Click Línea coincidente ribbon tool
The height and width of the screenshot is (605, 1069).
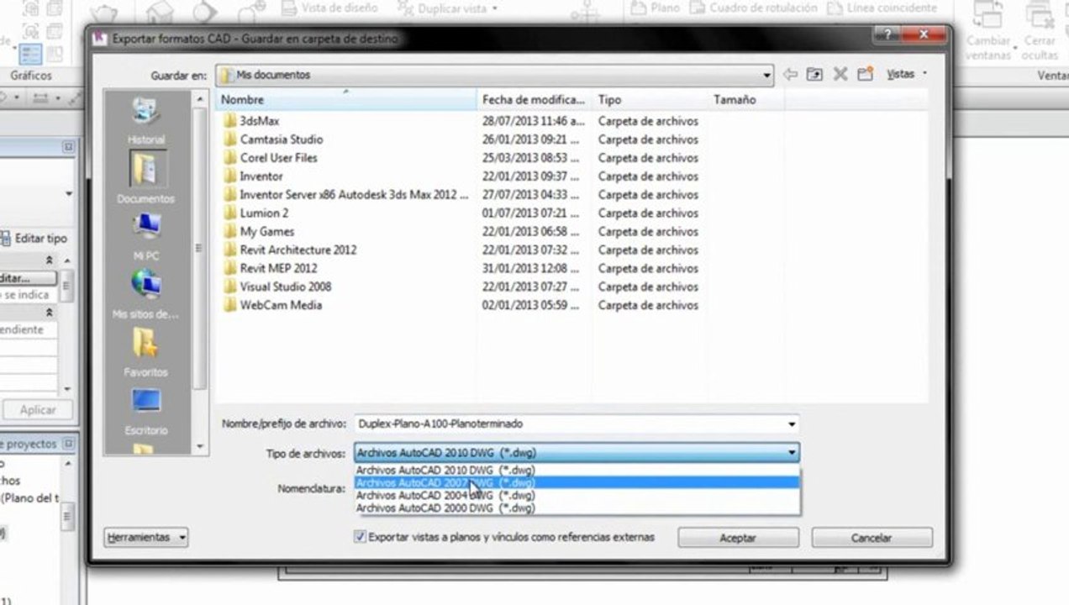coord(882,8)
